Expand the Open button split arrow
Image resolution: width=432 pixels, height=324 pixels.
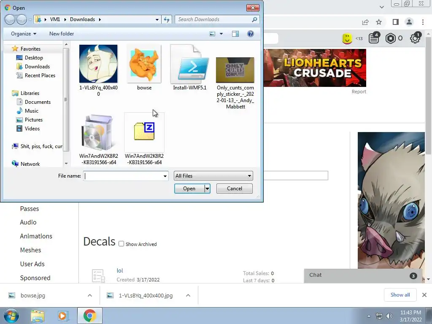[x=207, y=189]
